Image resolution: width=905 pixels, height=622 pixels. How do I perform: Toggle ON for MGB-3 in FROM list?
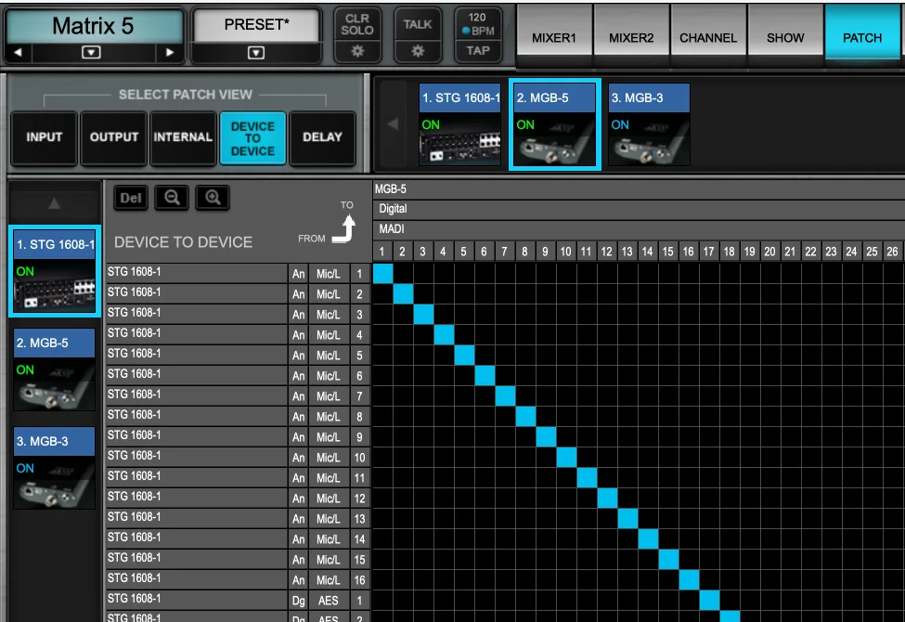(x=25, y=468)
